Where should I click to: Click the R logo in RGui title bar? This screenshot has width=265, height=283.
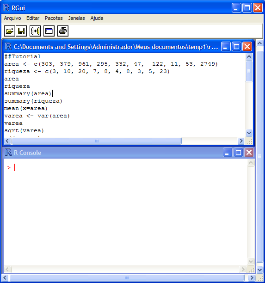pyautogui.click(x=6, y=8)
